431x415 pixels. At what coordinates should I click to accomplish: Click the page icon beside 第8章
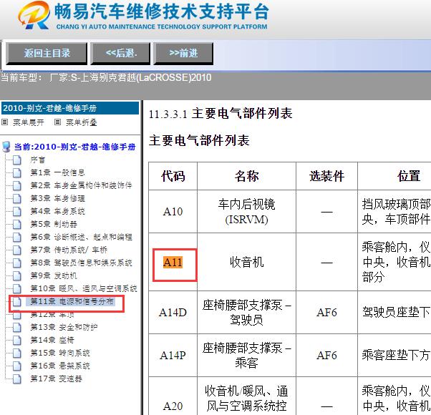[17, 263]
